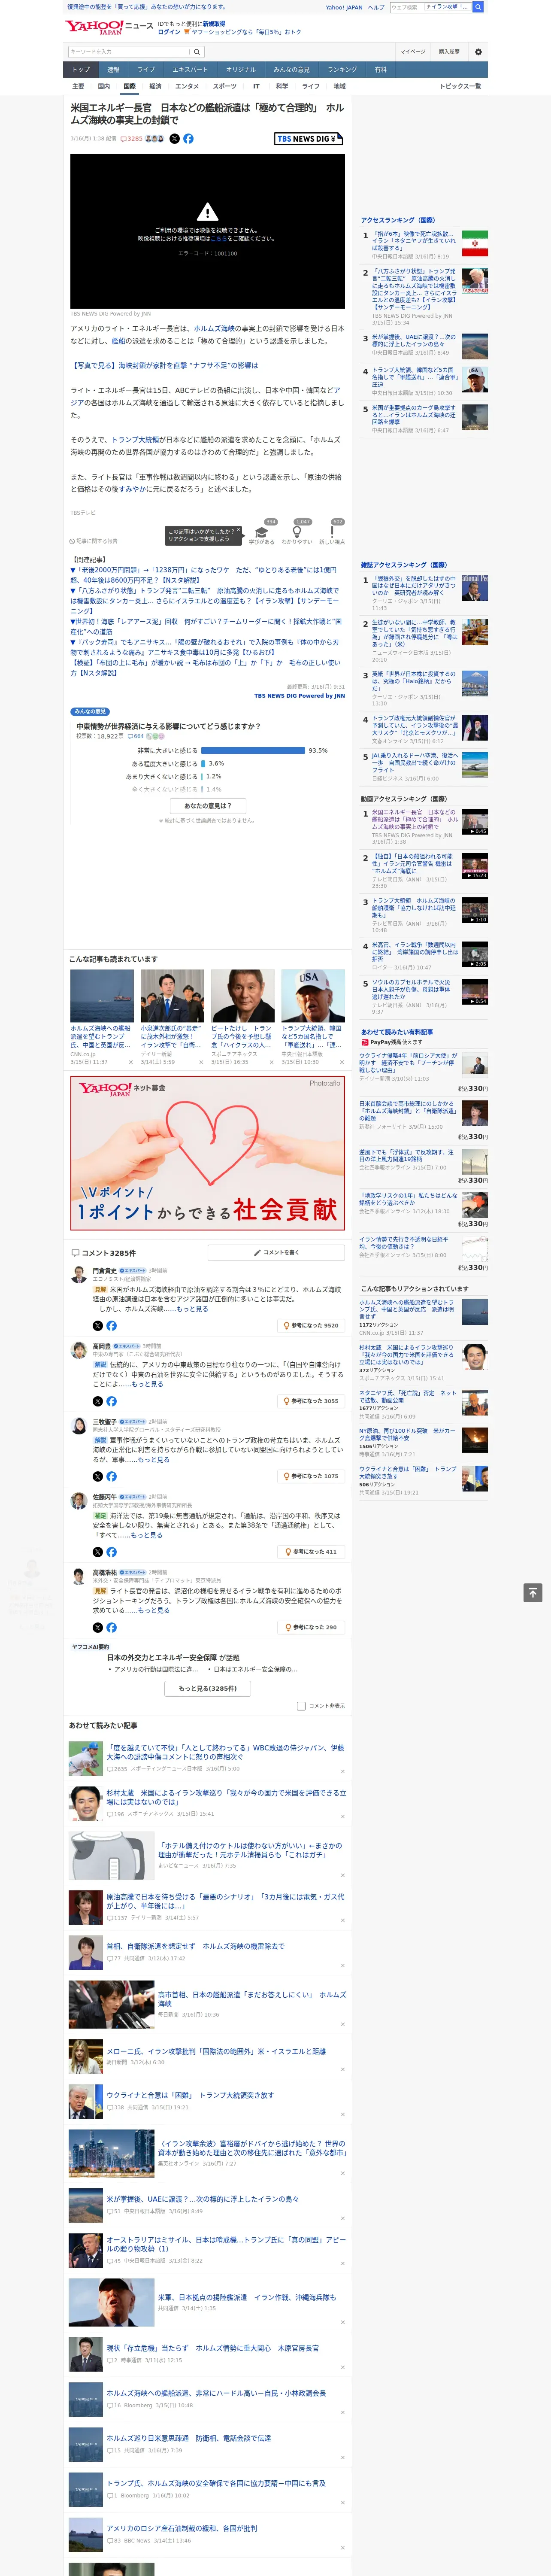
Task: Share 佐藤丙午's comment on Facebook
Action: (111, 1552)
